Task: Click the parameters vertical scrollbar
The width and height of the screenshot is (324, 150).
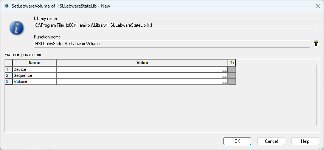Action: click(x=316, y=95)
